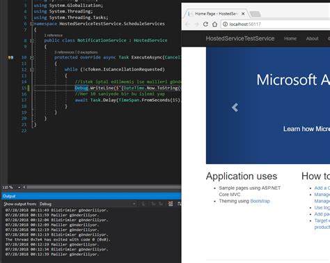Image resolution: width=330 pixels, height=263 pixels.
Task: Collapse the while loop at line 12
Action: [32, 69]
